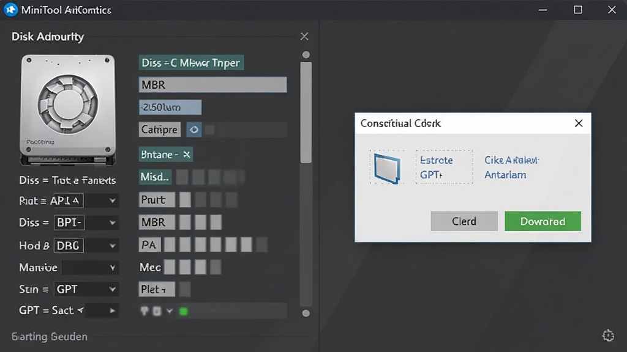Open the Riat API dropdown

(x=113, y=200)
